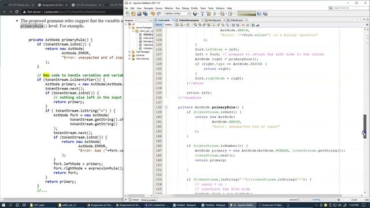This screenshot has height=208, width=370.
Task: Open Debug menu in NetBeans
Action: (x=186, y=8)
